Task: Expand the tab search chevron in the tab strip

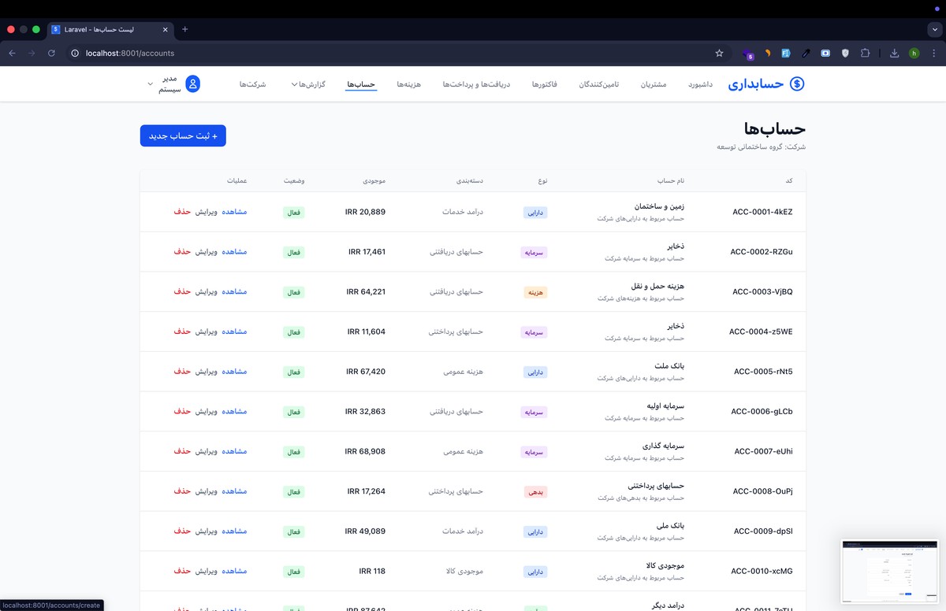Action: pyautogui.click(x=934, y=29)
